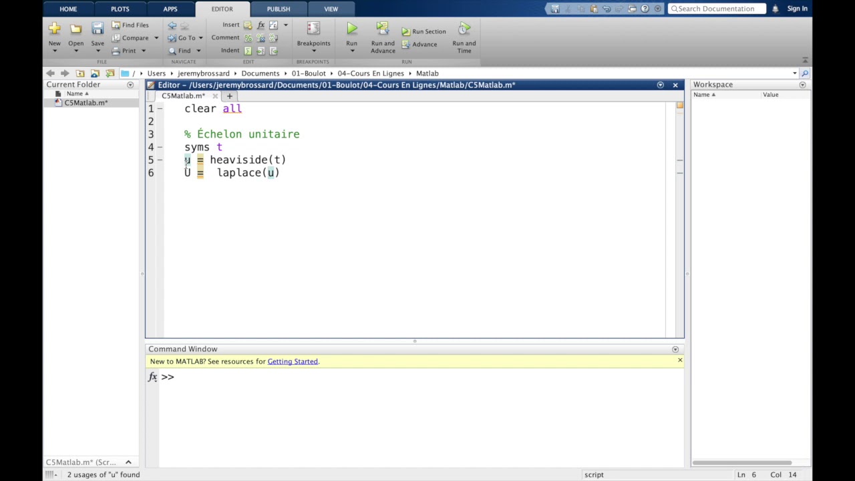This screenshot has height=481, width=855.
Task: Click the Run Section button
Action: point(423,31)
